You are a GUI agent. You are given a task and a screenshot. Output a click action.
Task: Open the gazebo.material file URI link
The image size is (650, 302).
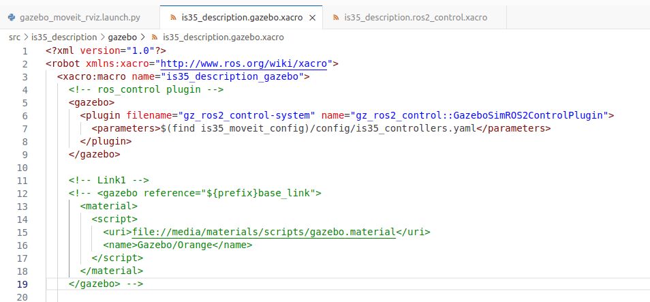264,232
